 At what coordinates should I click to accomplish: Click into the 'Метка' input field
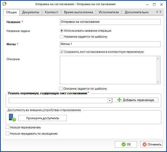click(110, 44)
